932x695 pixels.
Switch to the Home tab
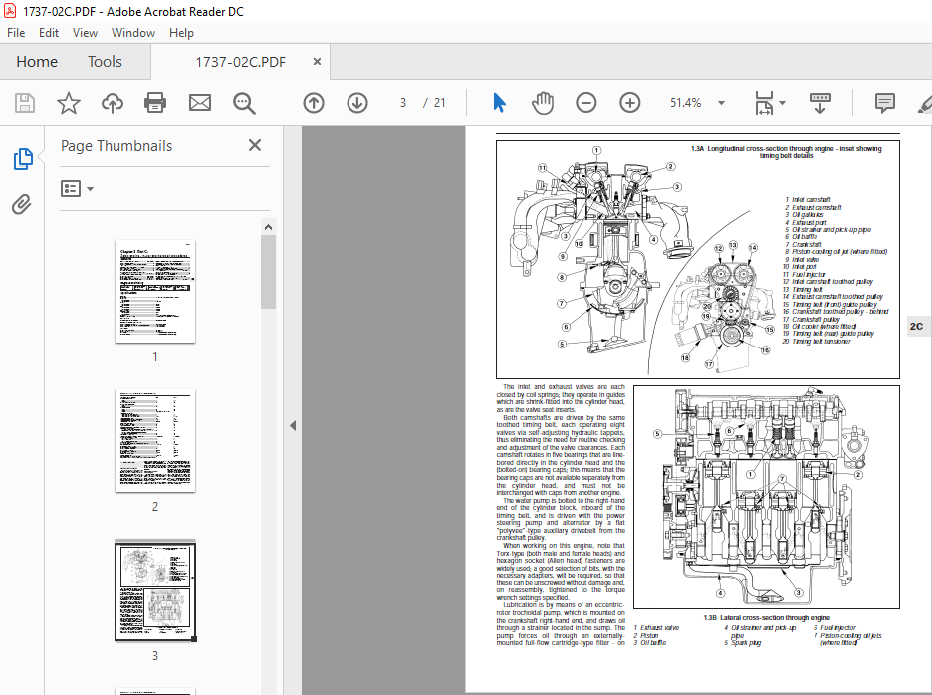(37, 62)
